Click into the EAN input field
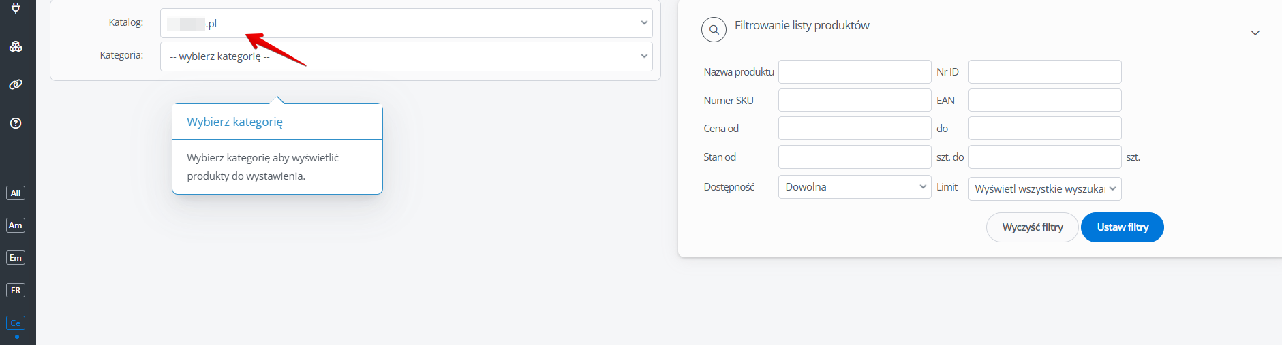This screenshot has height=345, width=1282. pyautogui.click(x=1044, y=101)
